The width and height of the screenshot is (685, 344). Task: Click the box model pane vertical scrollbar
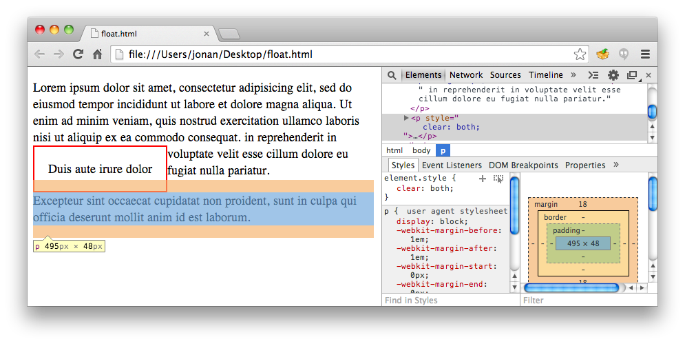[x=653, y=194]
